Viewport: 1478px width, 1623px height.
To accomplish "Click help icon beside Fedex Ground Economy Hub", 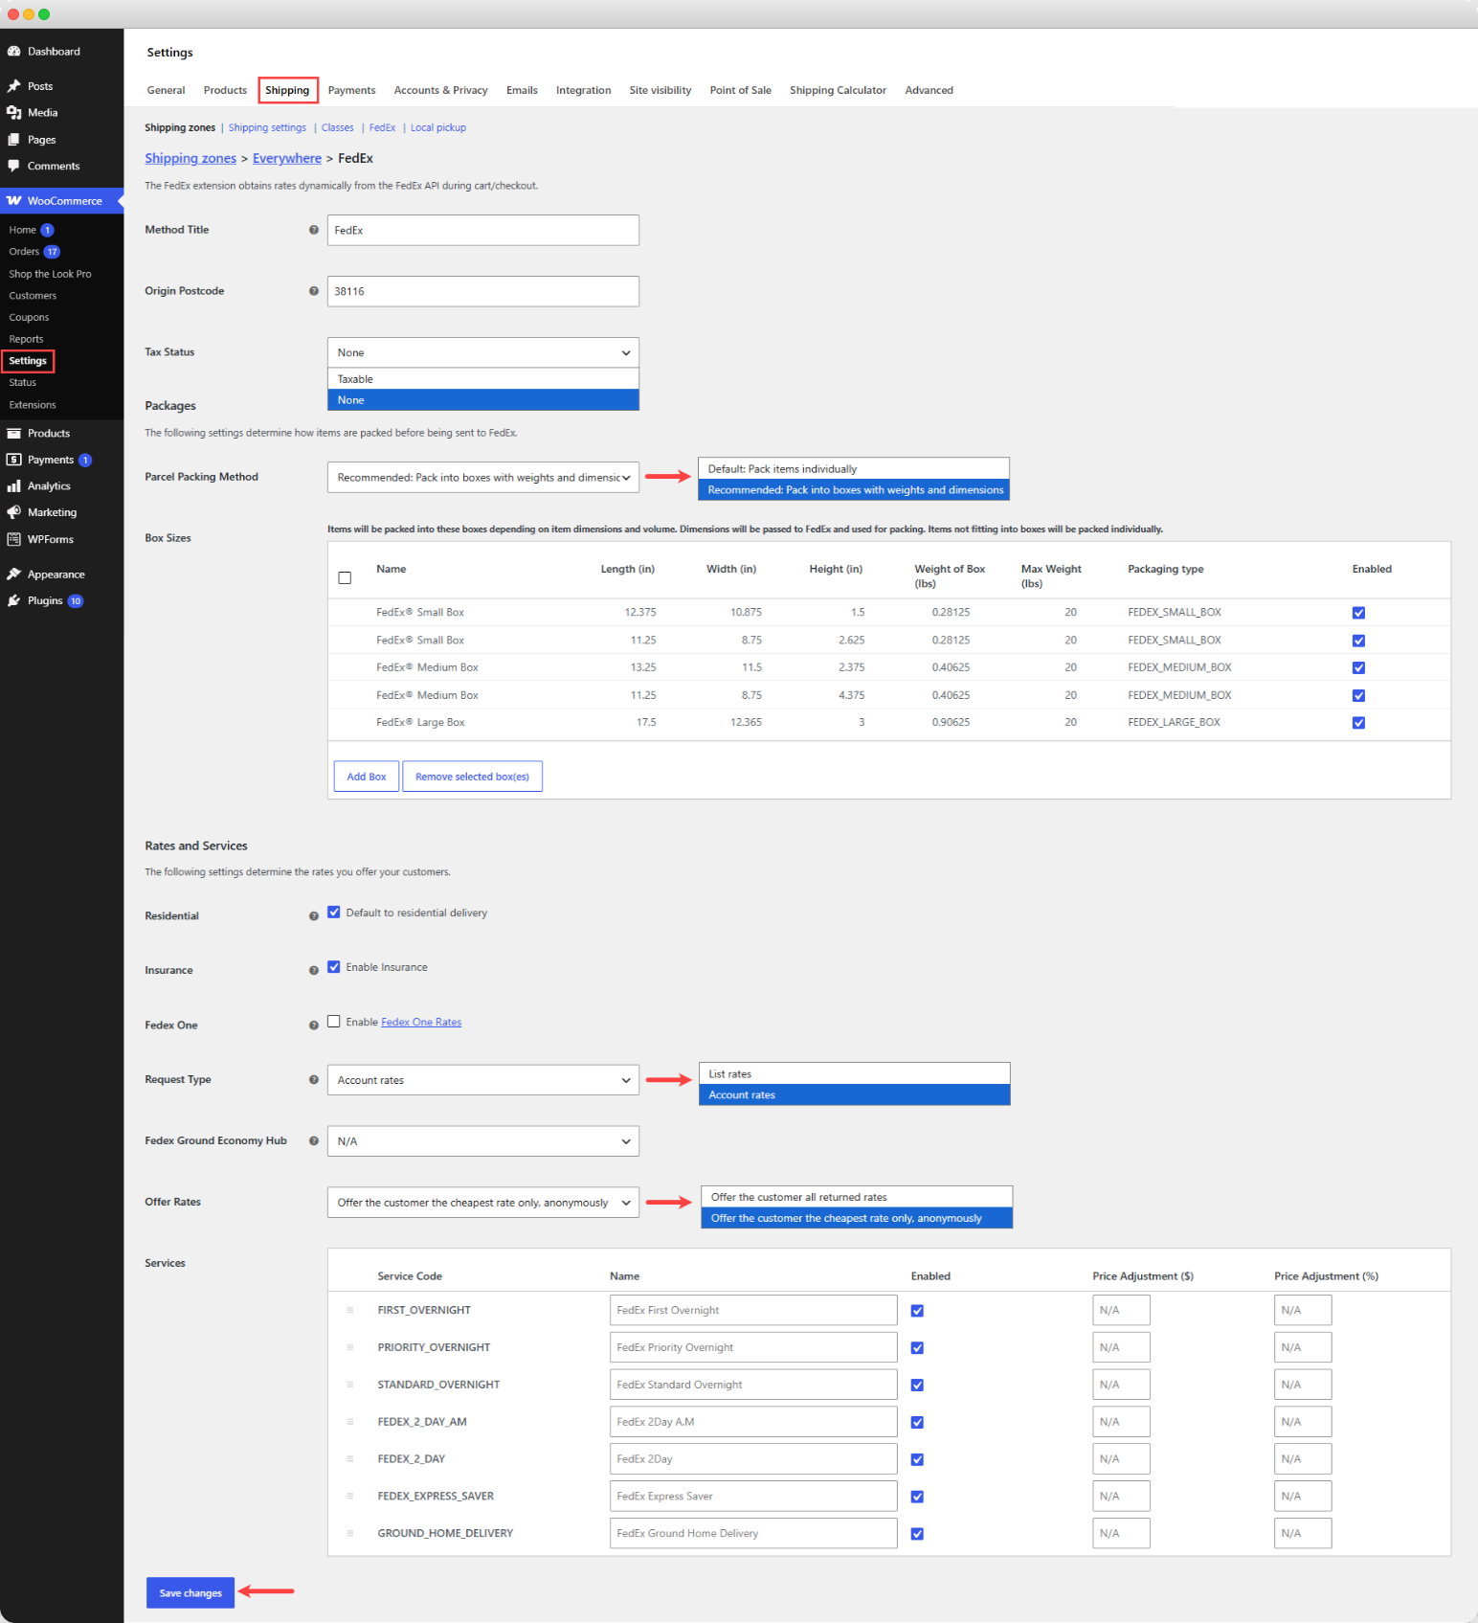I will [x=314, y=1141].
